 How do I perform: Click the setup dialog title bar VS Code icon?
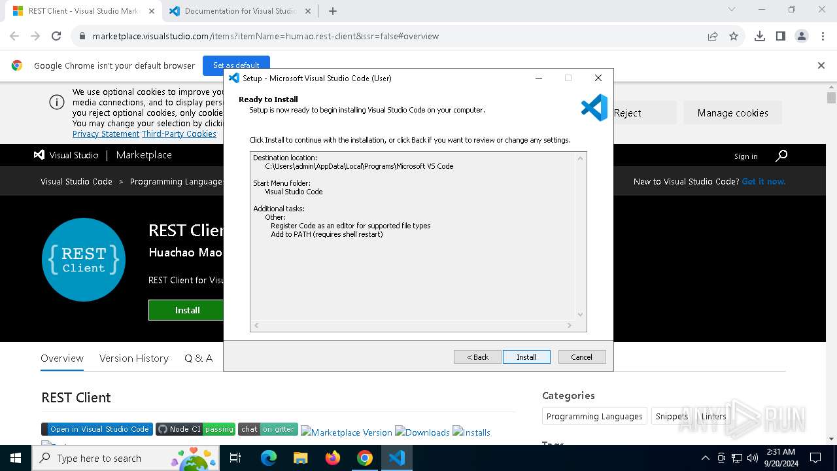pyautogui.click(x=234, y=78)
